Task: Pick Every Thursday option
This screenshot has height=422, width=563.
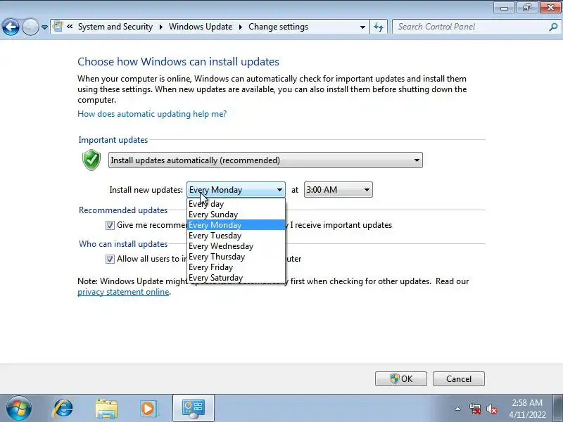Action: (236, 257)
